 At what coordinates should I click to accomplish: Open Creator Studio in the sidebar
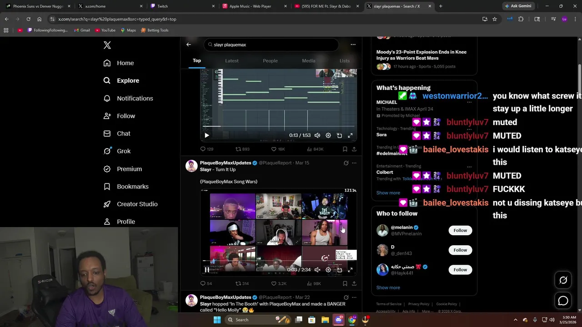click(x=130, y=204)
